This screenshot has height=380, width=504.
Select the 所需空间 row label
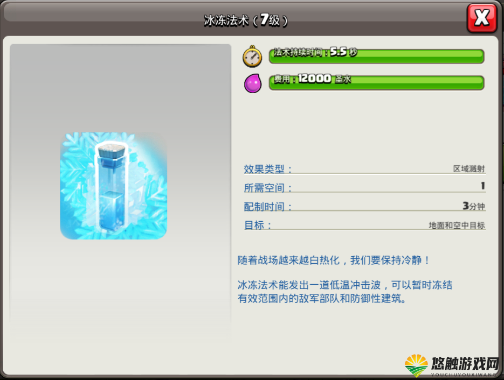(x=267, y=188)
